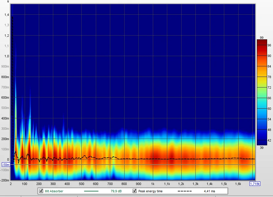
Task: Click the 1k label on the frequency axis
Action: (x=153, y=184)
